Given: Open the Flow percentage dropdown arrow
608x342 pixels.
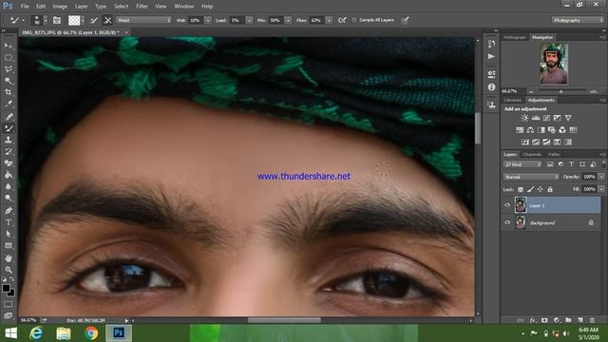Looking at the screenshot, I should click(329, 20).
